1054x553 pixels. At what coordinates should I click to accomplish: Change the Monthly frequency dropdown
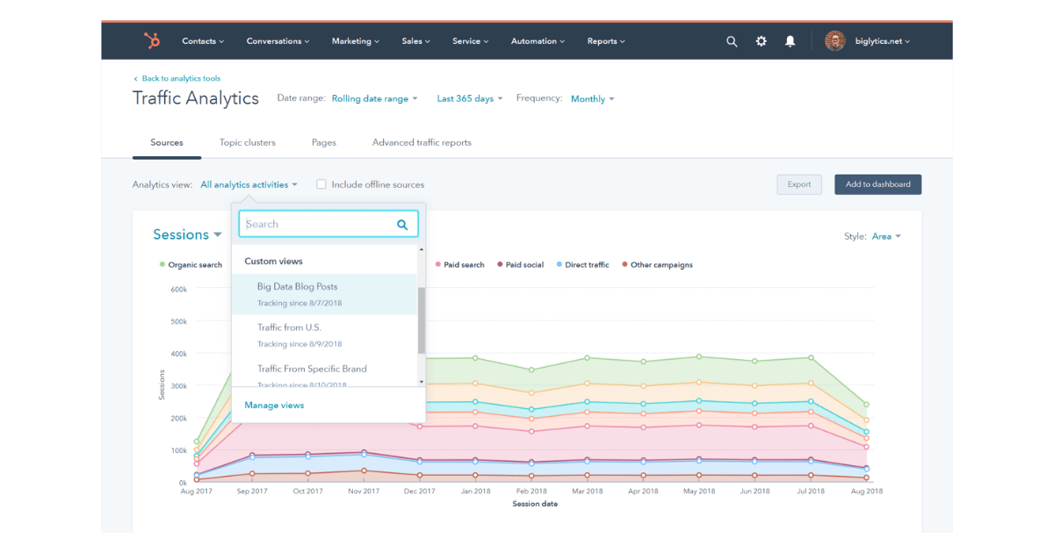pos(593,99)
